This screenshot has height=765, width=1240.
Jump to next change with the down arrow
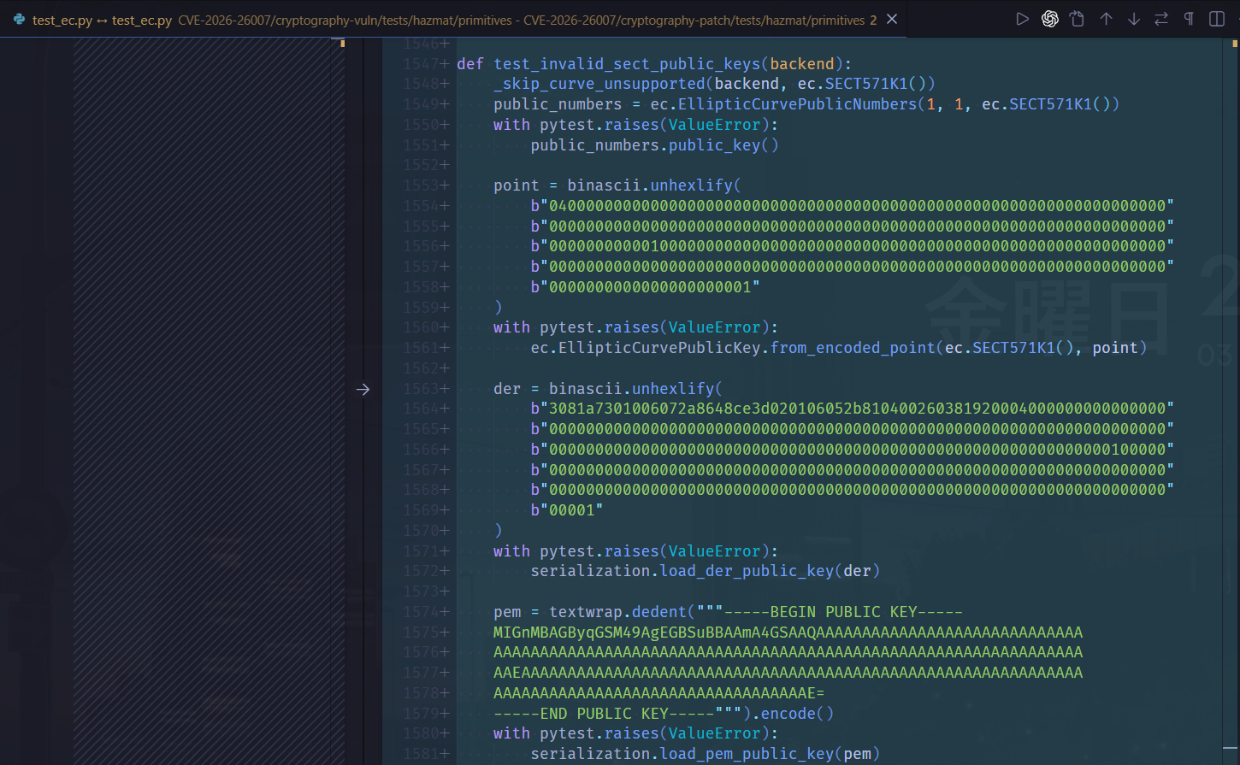click(x=1133, y=18)
